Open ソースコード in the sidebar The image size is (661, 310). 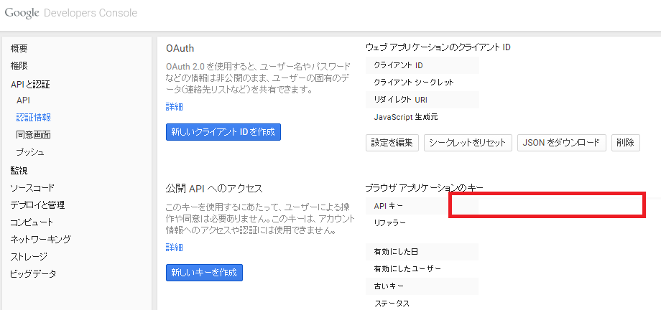pyautogui.click(x=32, y=188)
